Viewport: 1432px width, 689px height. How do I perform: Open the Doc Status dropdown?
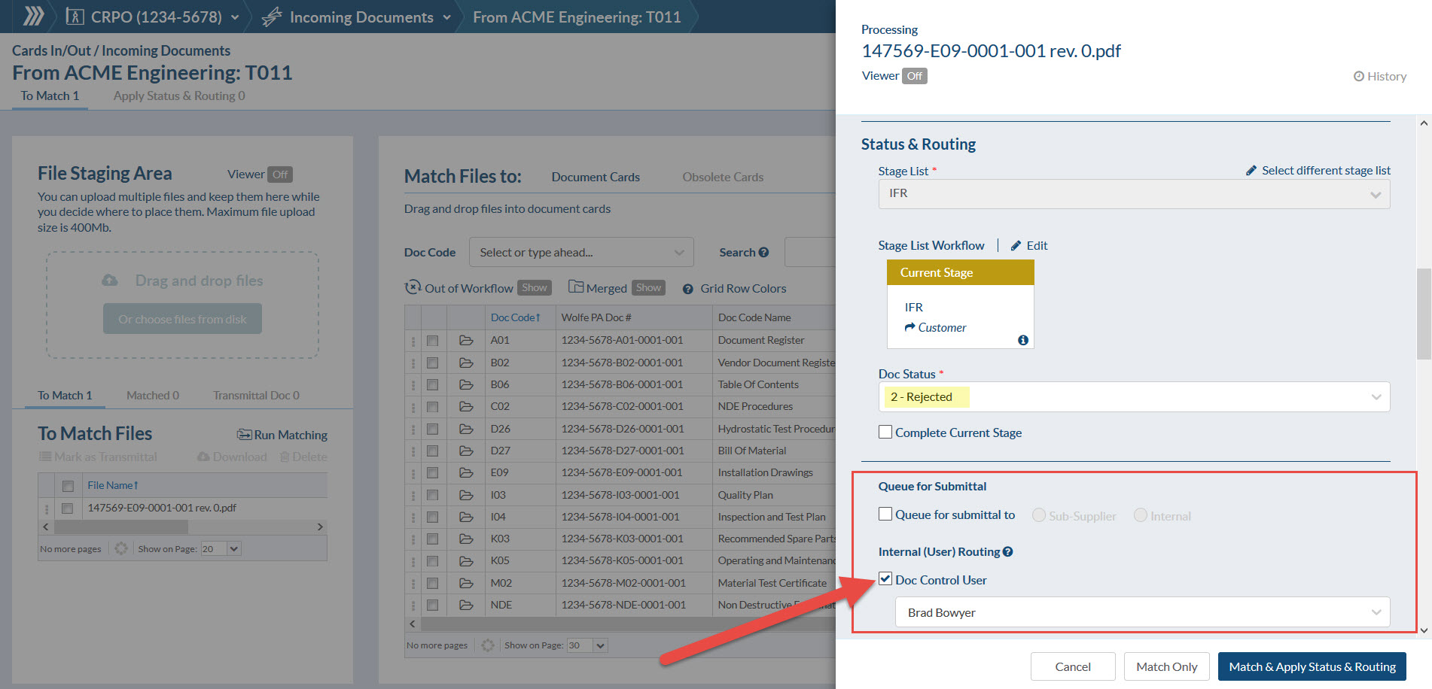1134,397
